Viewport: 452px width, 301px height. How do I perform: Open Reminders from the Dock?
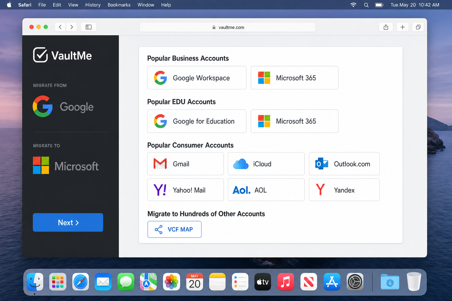[x=240, y=282]
